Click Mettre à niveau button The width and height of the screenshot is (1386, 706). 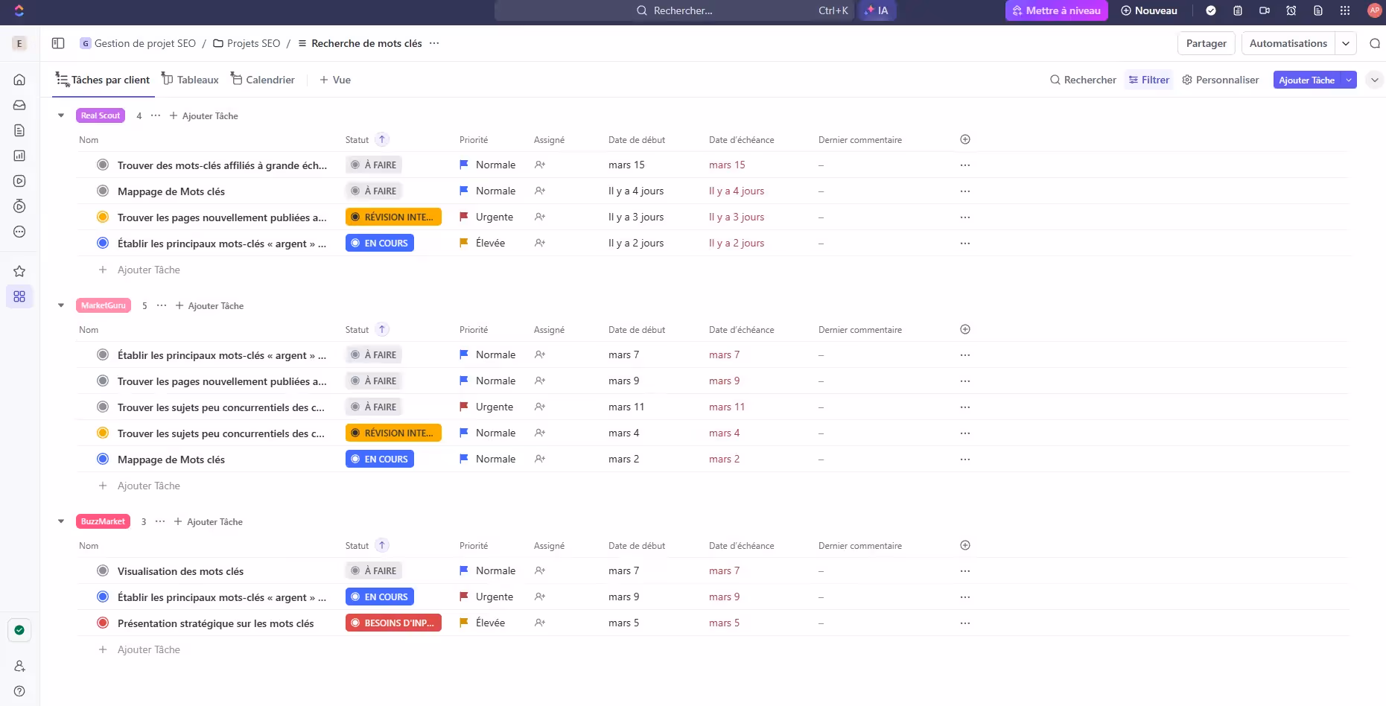[1056, 10]
